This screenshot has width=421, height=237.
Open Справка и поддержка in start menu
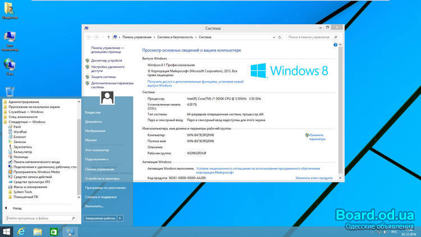click(x=100, y=197)
